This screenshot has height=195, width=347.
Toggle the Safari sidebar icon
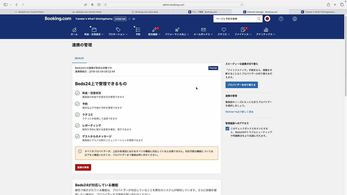pyautogui.click(x=5, y=5)
